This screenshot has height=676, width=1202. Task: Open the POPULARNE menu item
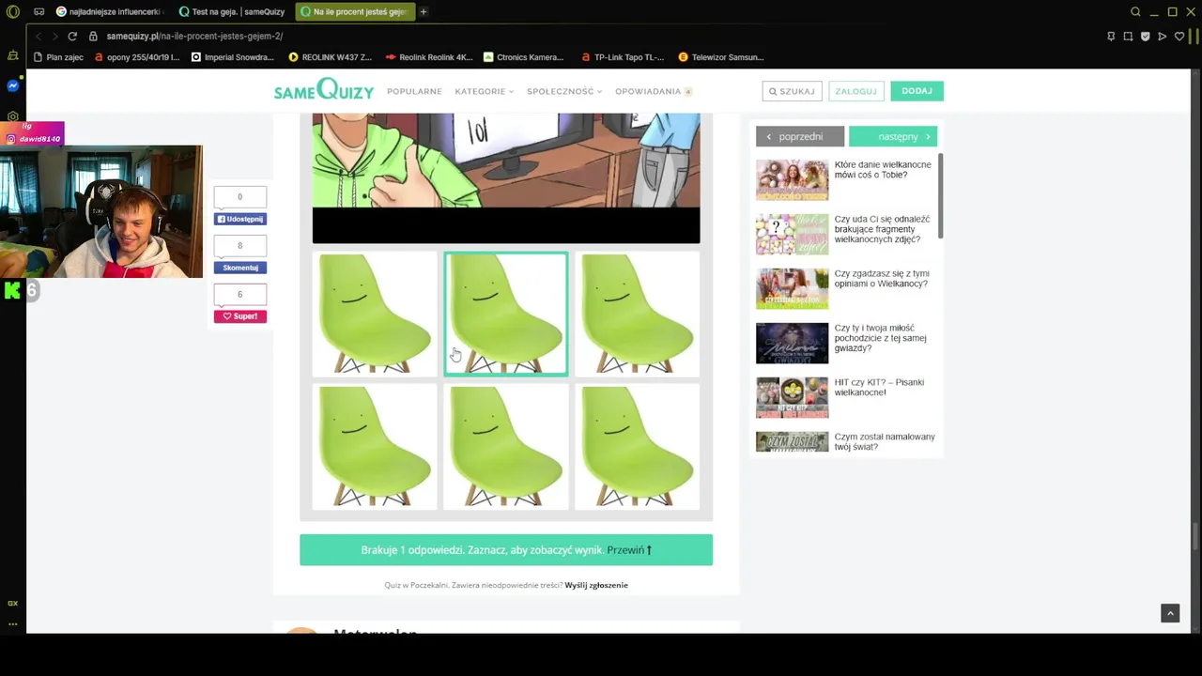click(x=414, y=91)
